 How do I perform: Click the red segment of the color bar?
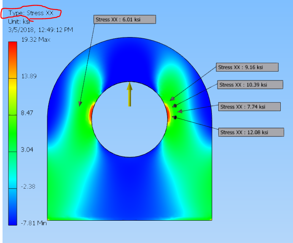pos(13,60)
